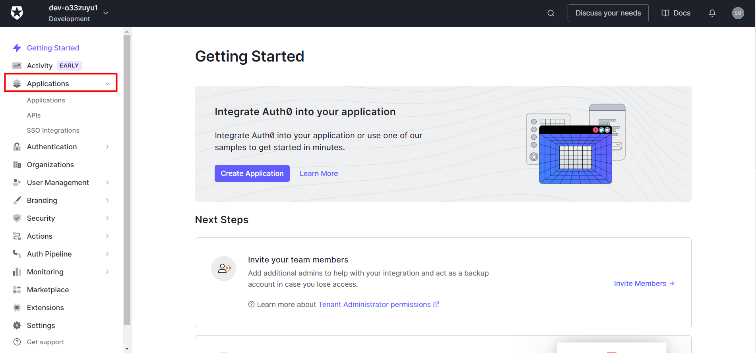This screenshot has width=756, height=353.
Task: Click the Extensions icon in sidebar
Action: [x=17, y=308]
